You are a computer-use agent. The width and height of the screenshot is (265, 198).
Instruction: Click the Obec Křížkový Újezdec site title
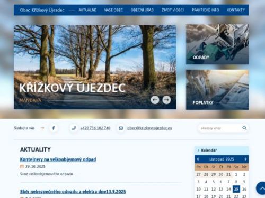point(42,10)
